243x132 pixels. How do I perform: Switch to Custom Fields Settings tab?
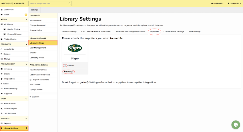(174, 32)
